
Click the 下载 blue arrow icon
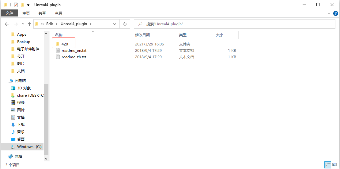pos(13,125)
